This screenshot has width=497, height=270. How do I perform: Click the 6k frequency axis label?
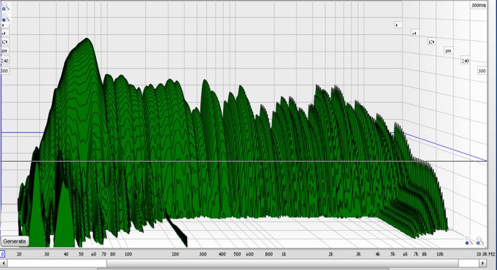tap(406, 254)
